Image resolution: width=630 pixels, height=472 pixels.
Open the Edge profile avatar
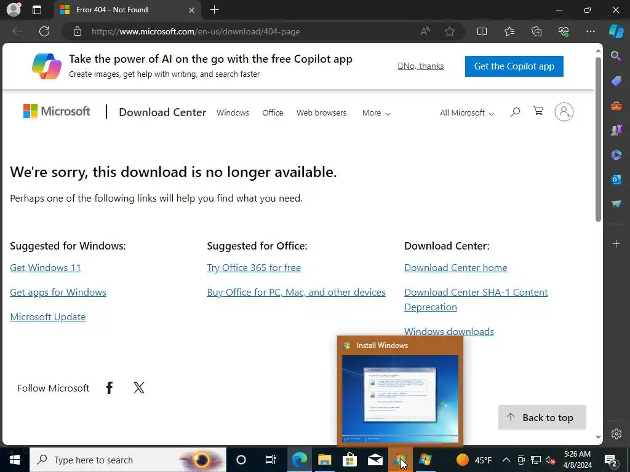(x=14, y=10)
